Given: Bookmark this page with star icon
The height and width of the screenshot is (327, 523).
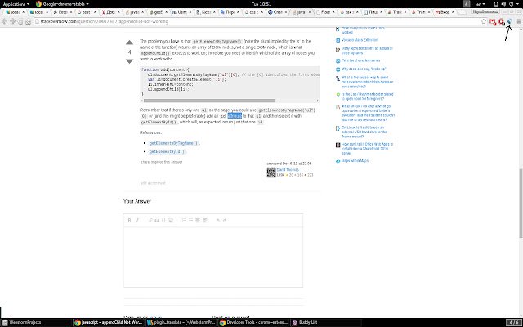Looking at the screenshot, I should pyautogui.click(x=484, y=21).
